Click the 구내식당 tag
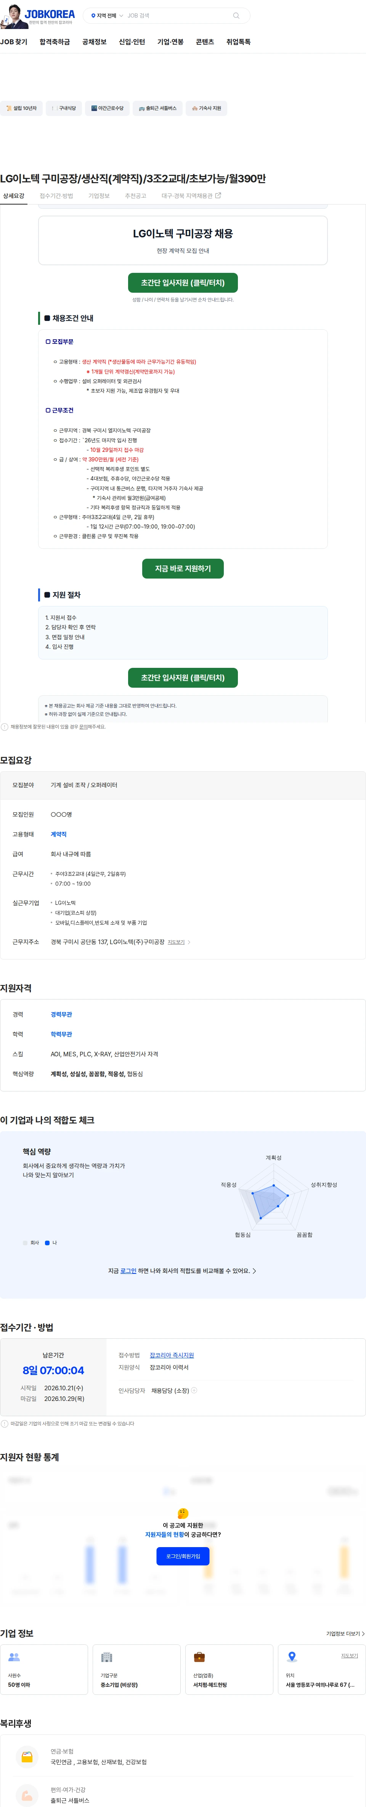 click(x=63, y=108)
